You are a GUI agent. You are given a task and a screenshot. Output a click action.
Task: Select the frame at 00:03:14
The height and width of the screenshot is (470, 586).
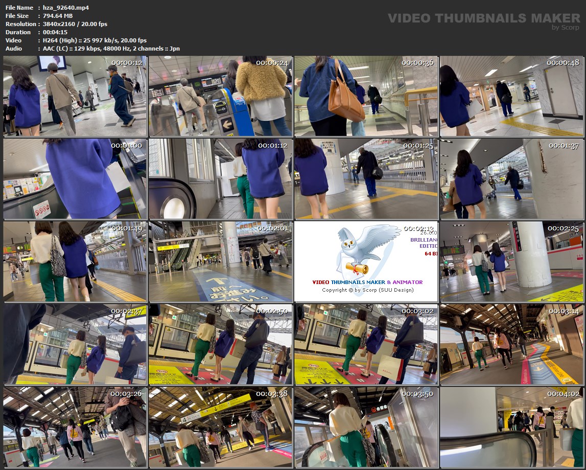tap(511, 344)
